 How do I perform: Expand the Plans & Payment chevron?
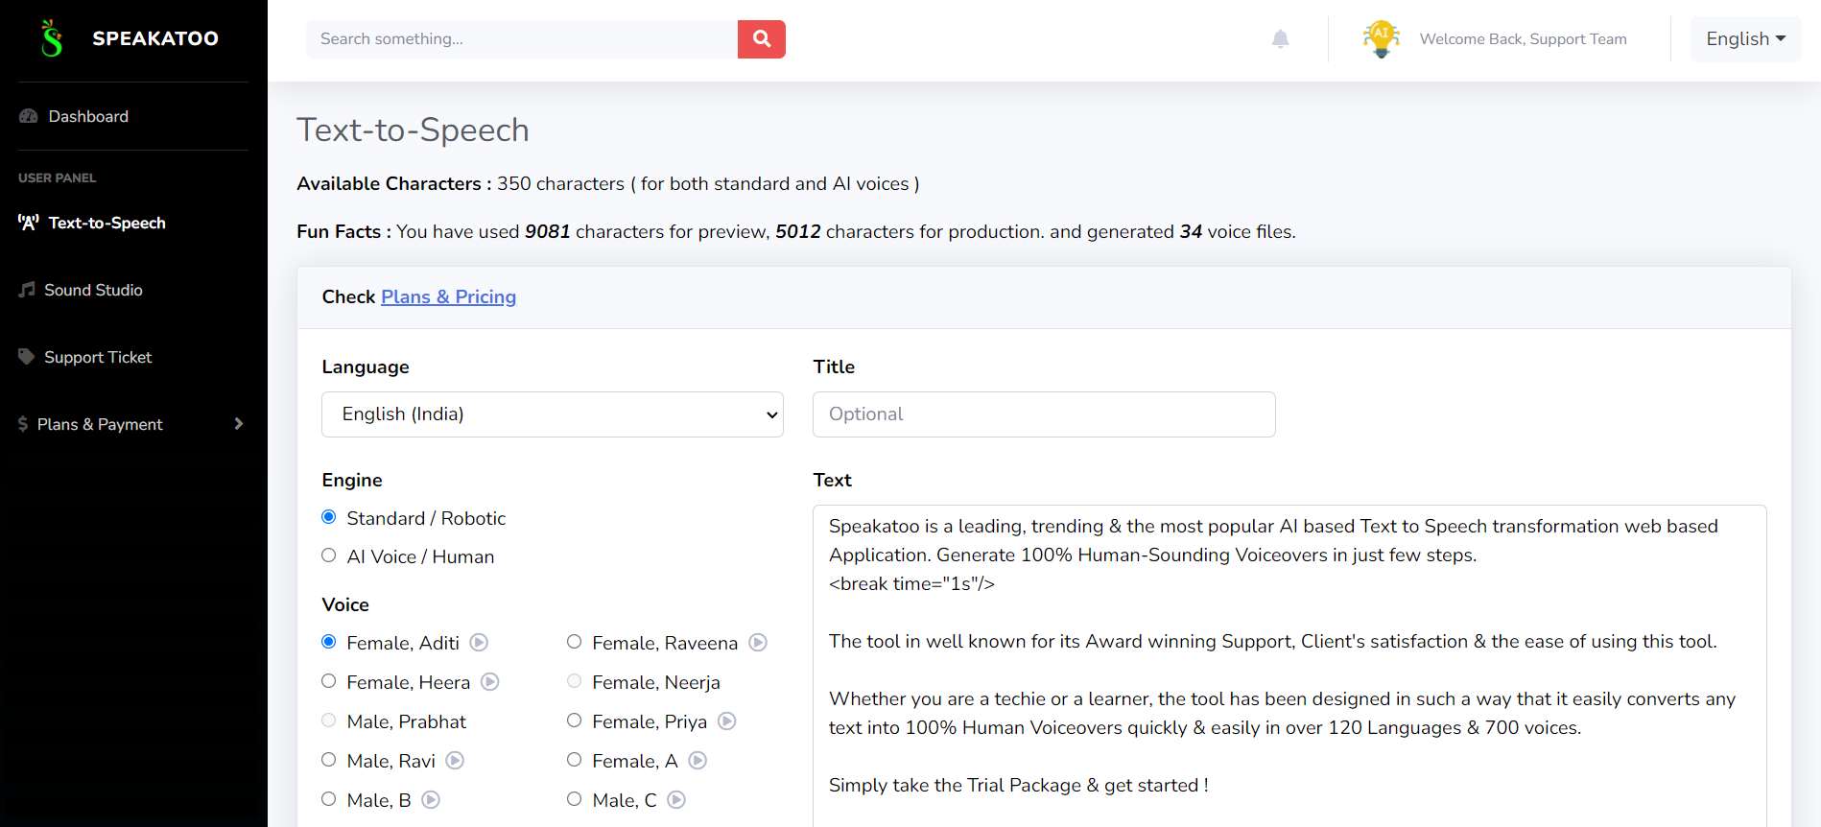pyautogui.click(x=239, y=424)
